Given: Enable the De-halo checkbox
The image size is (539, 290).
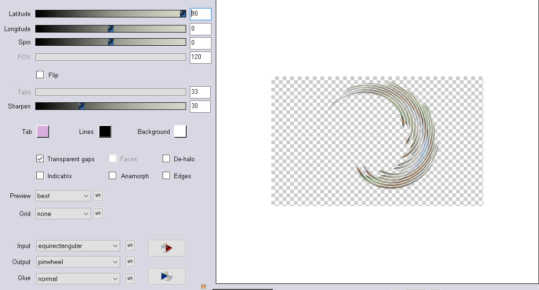Looking at the screenshot, I should coord(166,159).
